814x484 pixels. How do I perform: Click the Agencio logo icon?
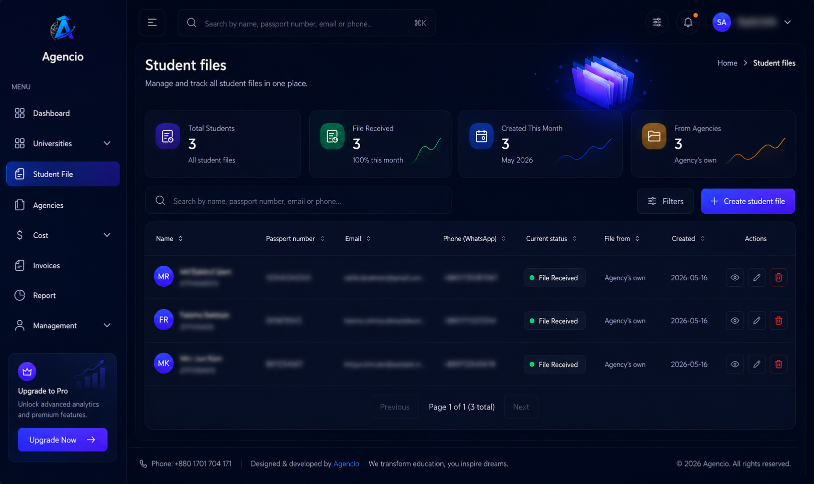tap(63, 28)
